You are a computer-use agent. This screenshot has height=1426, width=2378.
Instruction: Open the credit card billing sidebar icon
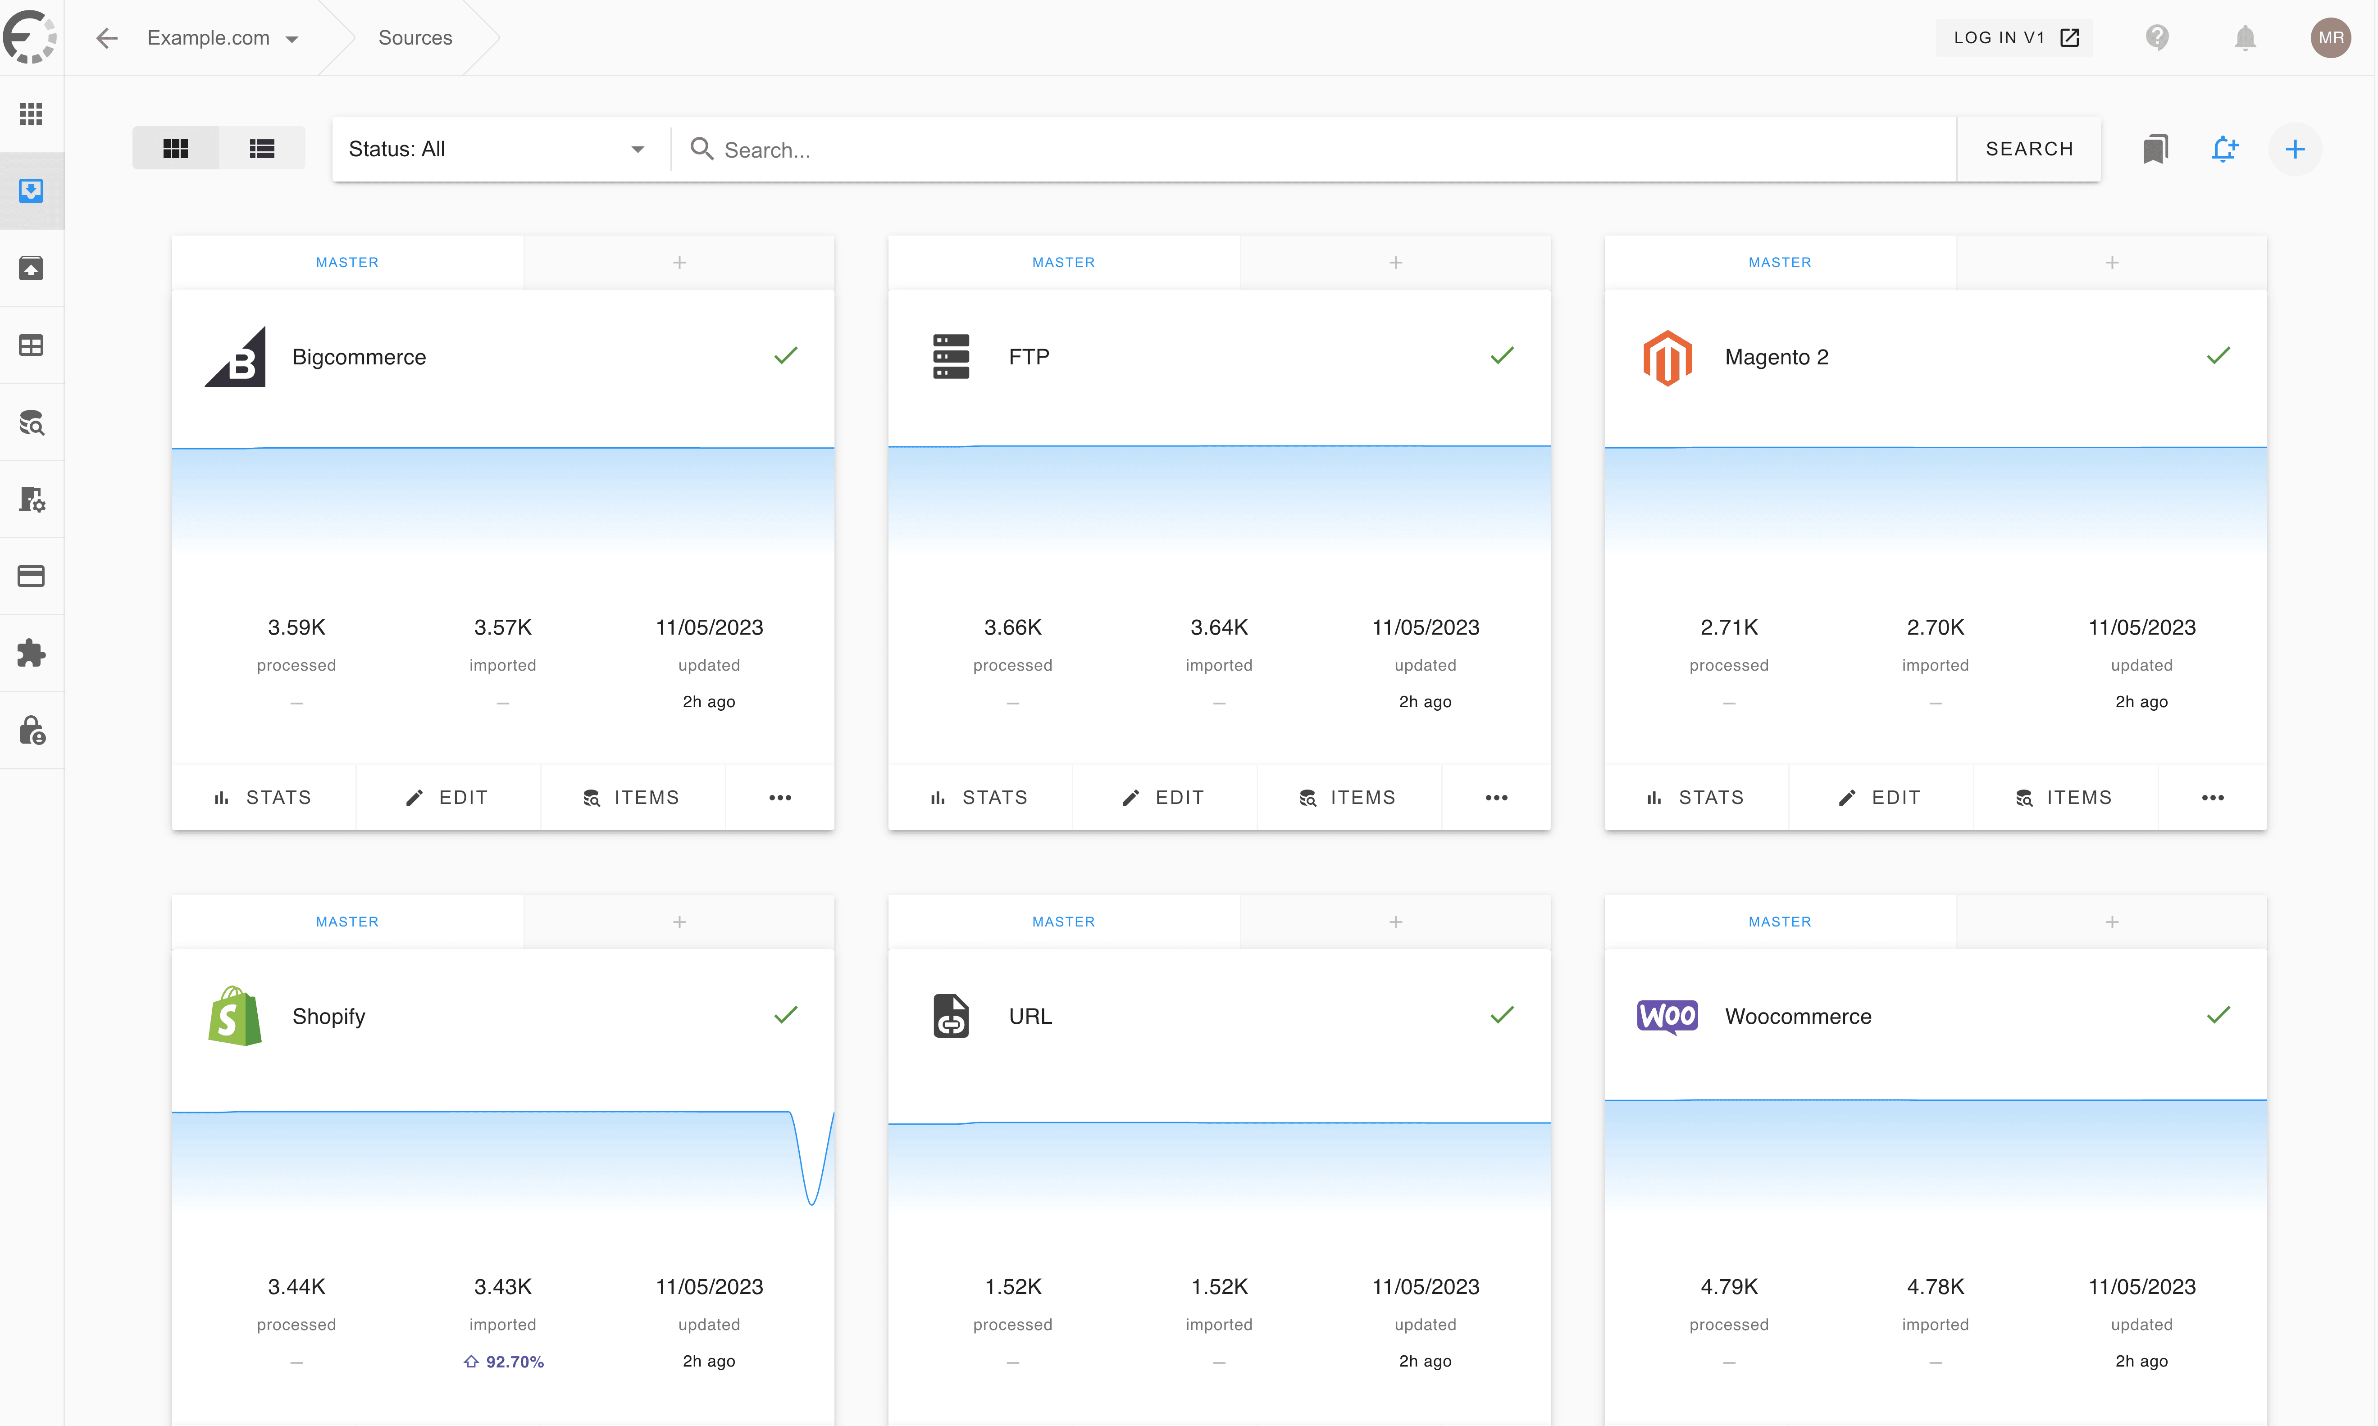[31, 577]
